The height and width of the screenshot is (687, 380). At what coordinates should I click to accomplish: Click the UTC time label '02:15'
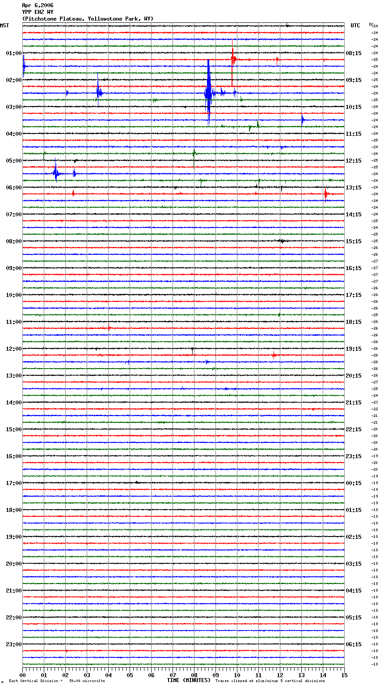point(354,537)
